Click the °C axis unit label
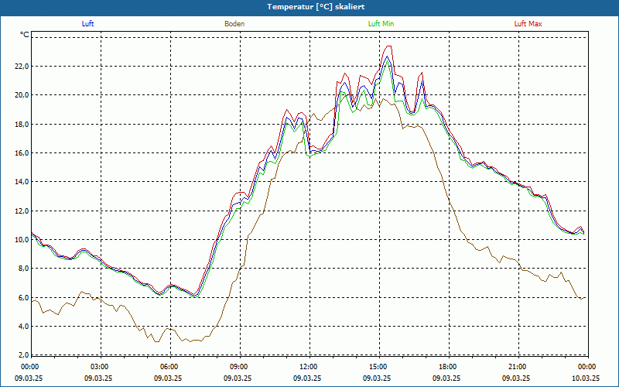The width and height of the screenshot is (619, 387). pos(25,35)
